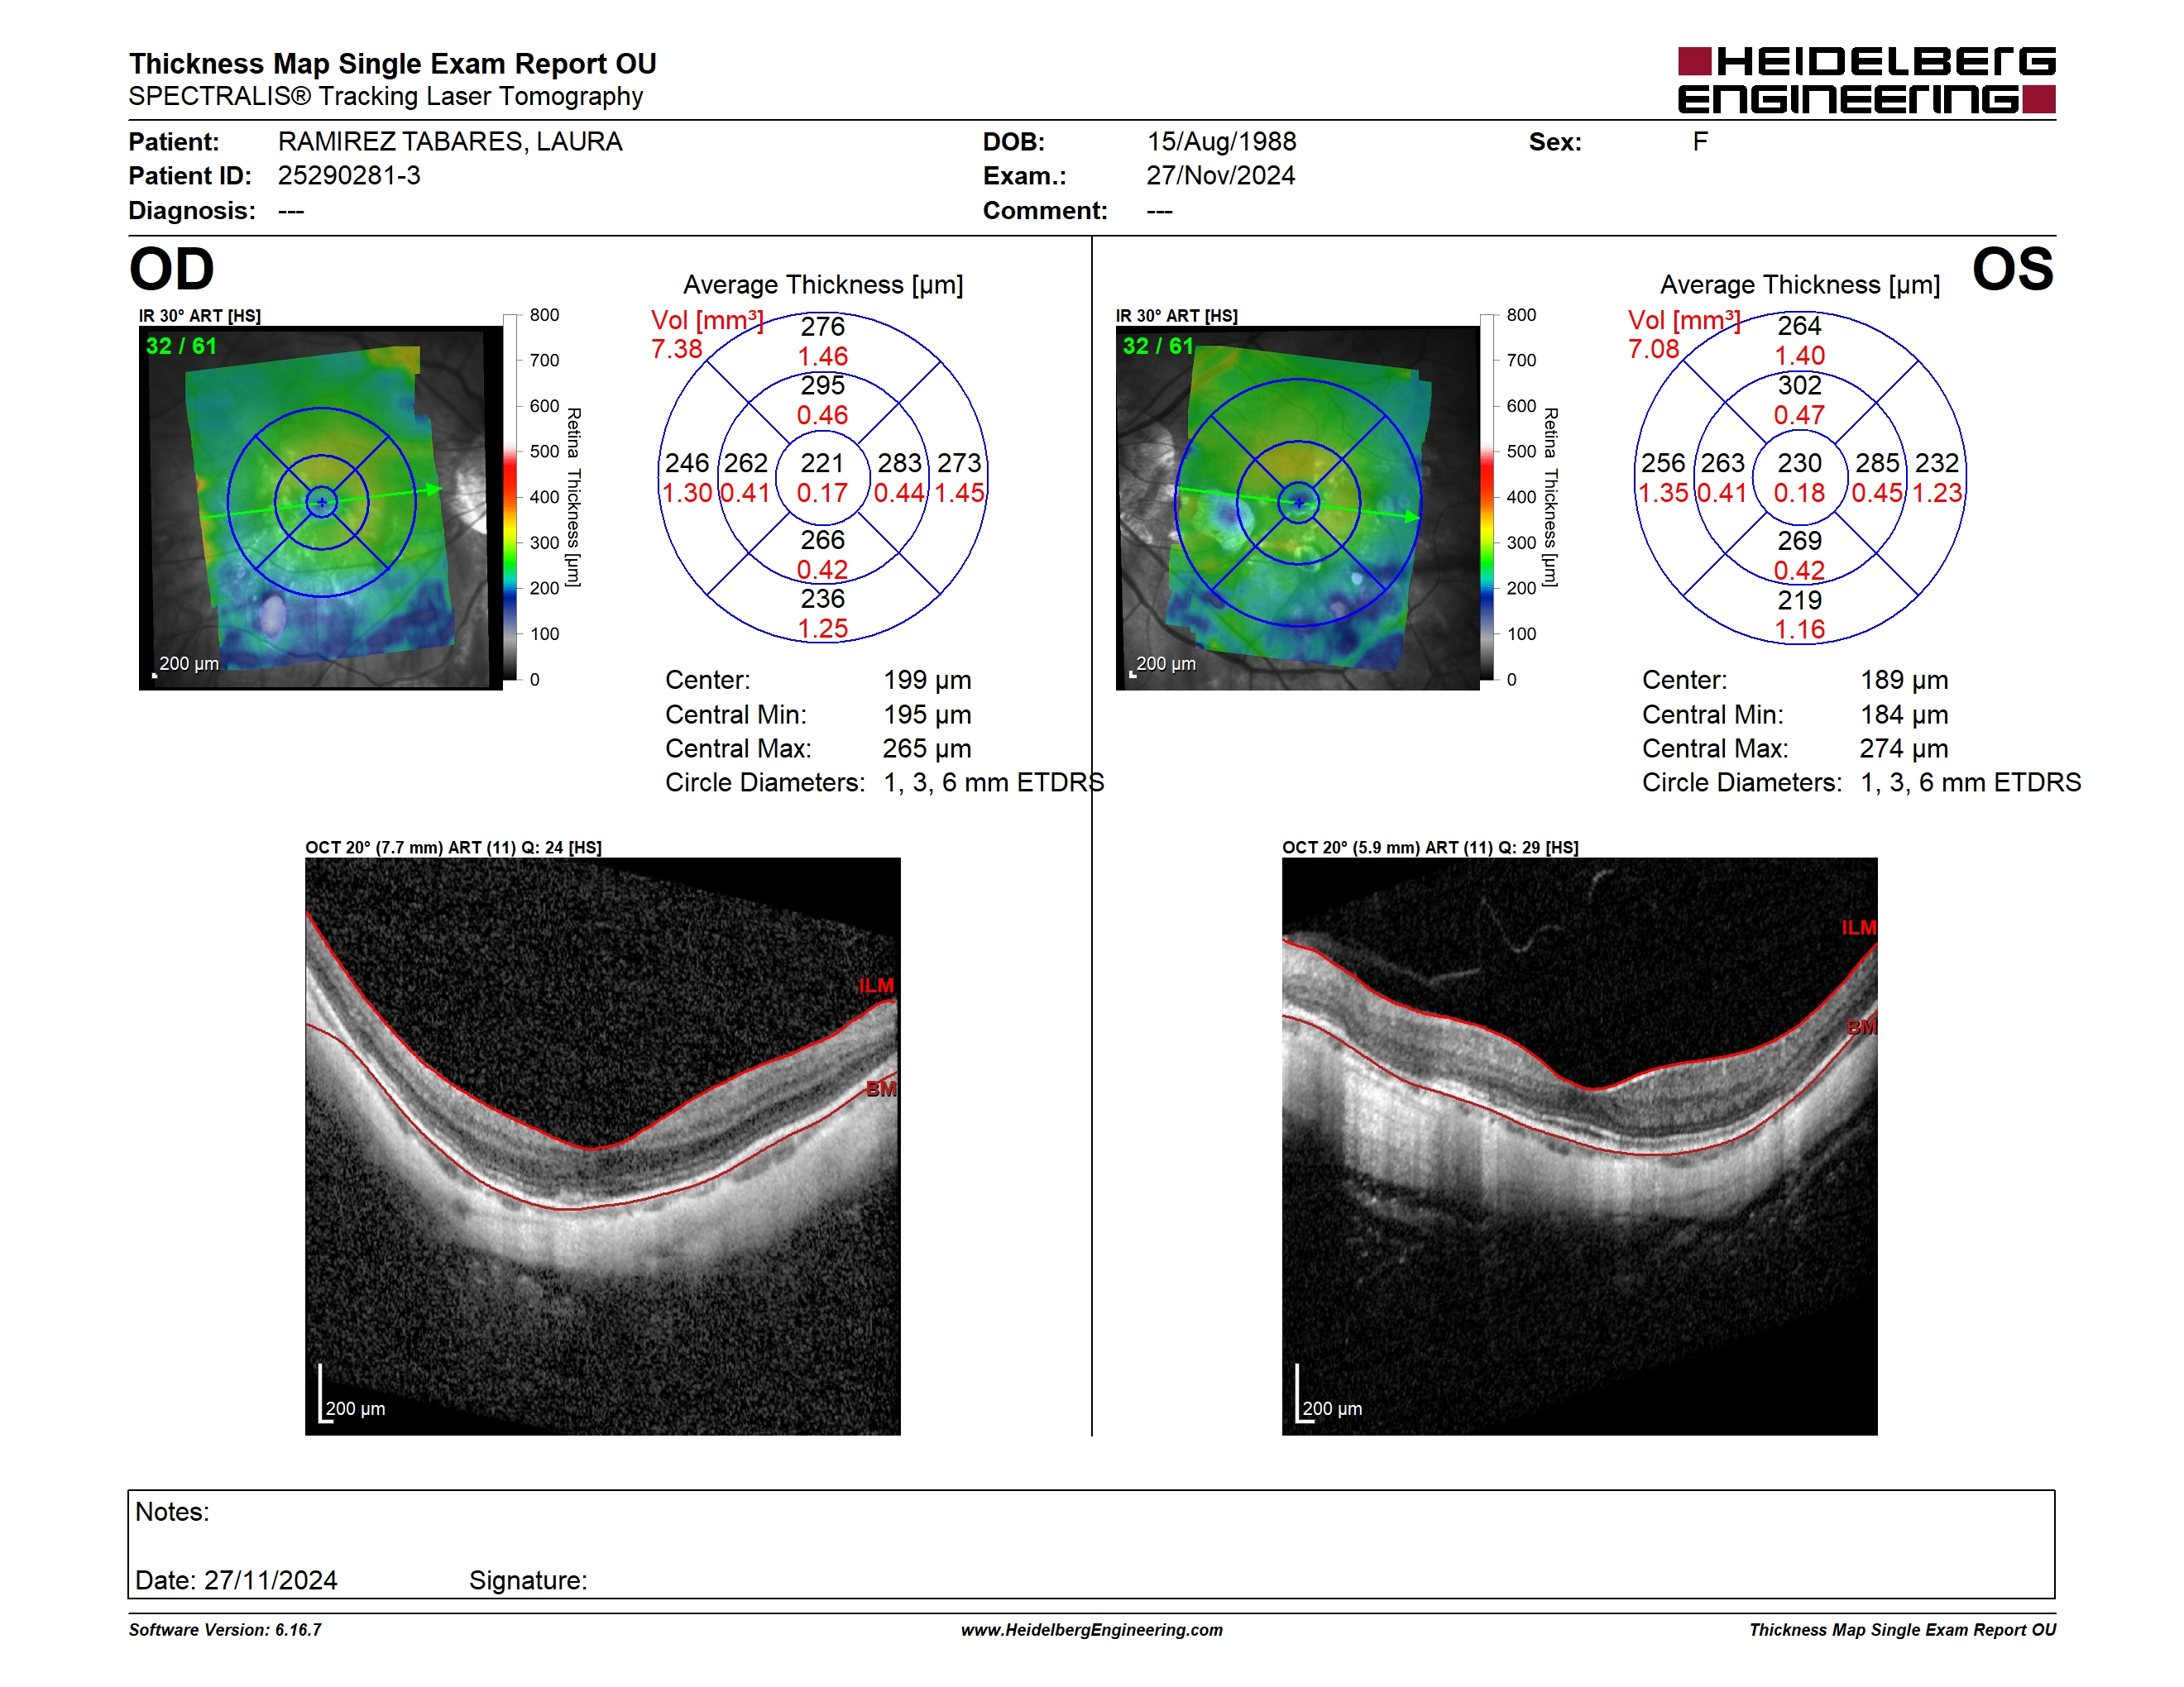Viewport: 2184px width, 1687px height.
Task: Click OD central subfield thickness 221
Action: 822,463
